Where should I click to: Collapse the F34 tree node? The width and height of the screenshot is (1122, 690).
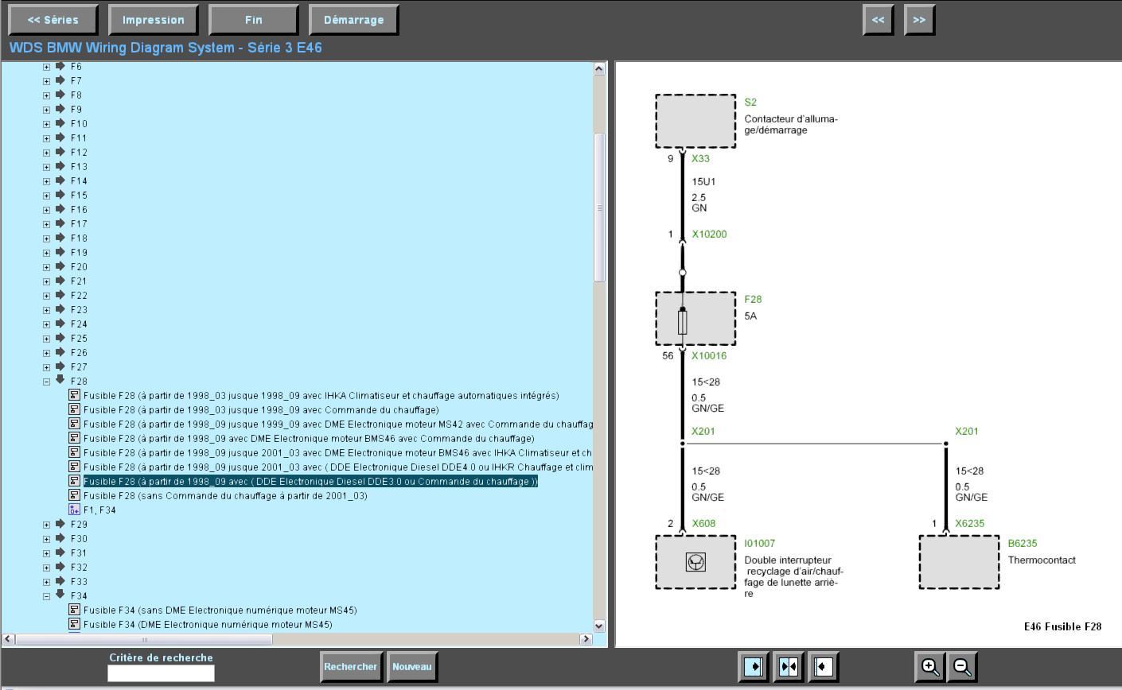point(46,596)
